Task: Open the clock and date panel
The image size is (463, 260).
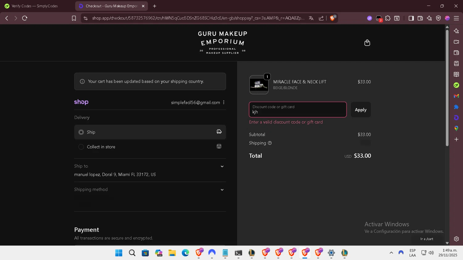Action: coord(448,253)
